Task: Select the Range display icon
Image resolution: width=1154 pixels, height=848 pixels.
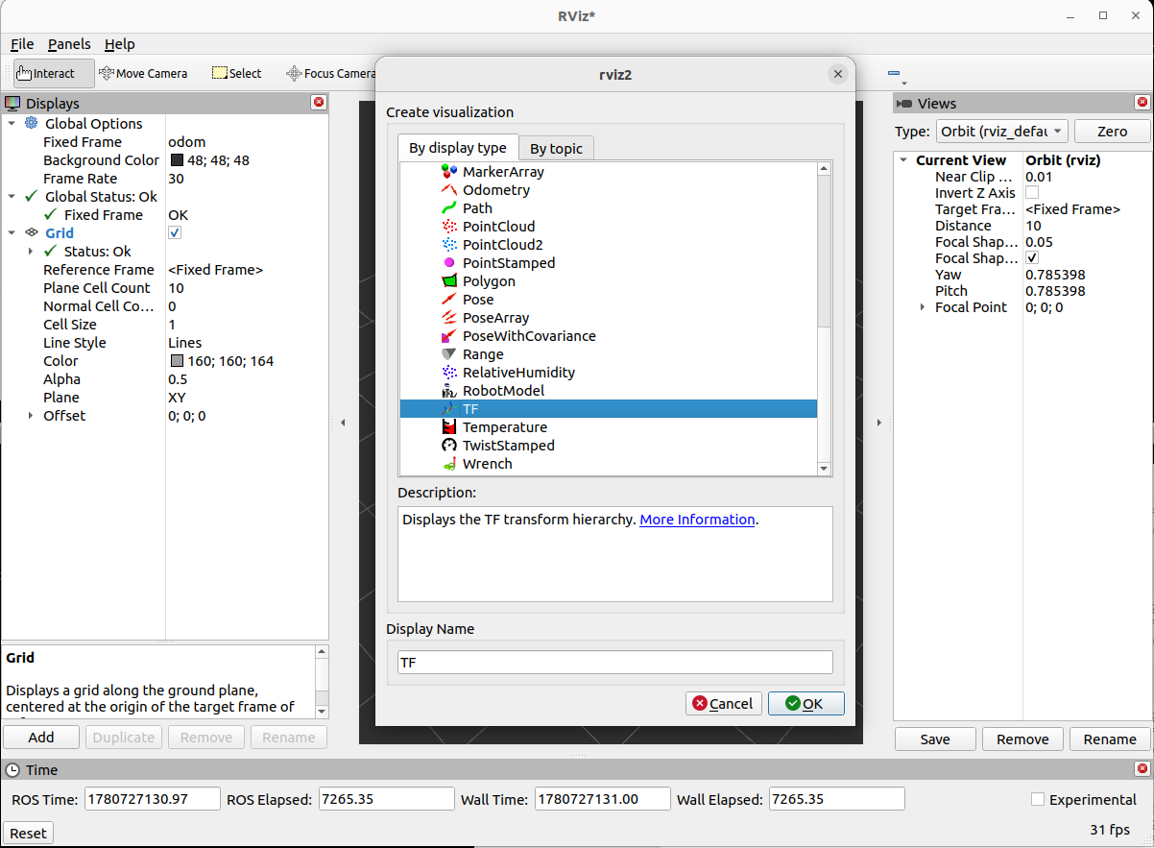Action: [449, 354]
